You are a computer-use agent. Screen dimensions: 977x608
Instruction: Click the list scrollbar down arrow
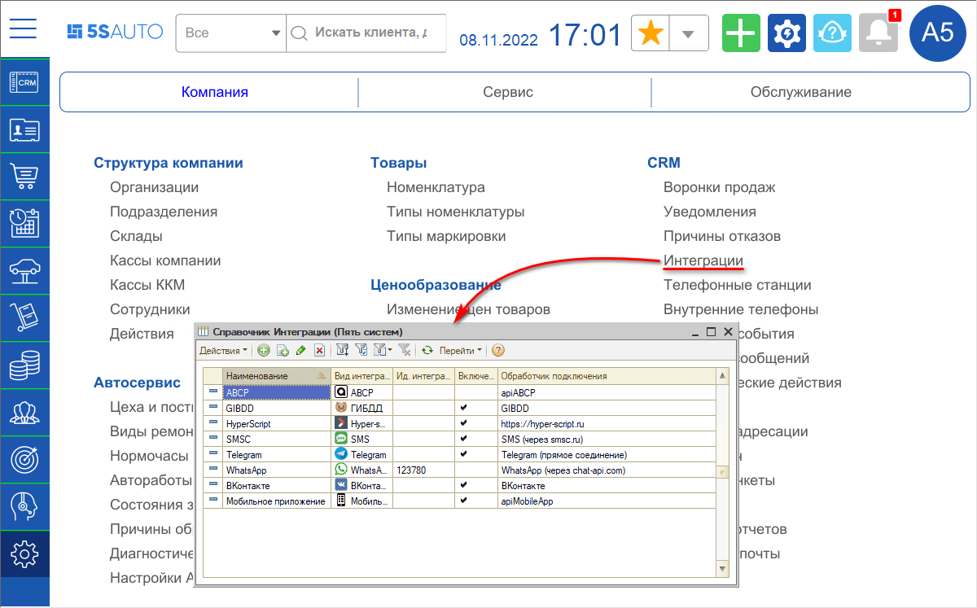722,568
